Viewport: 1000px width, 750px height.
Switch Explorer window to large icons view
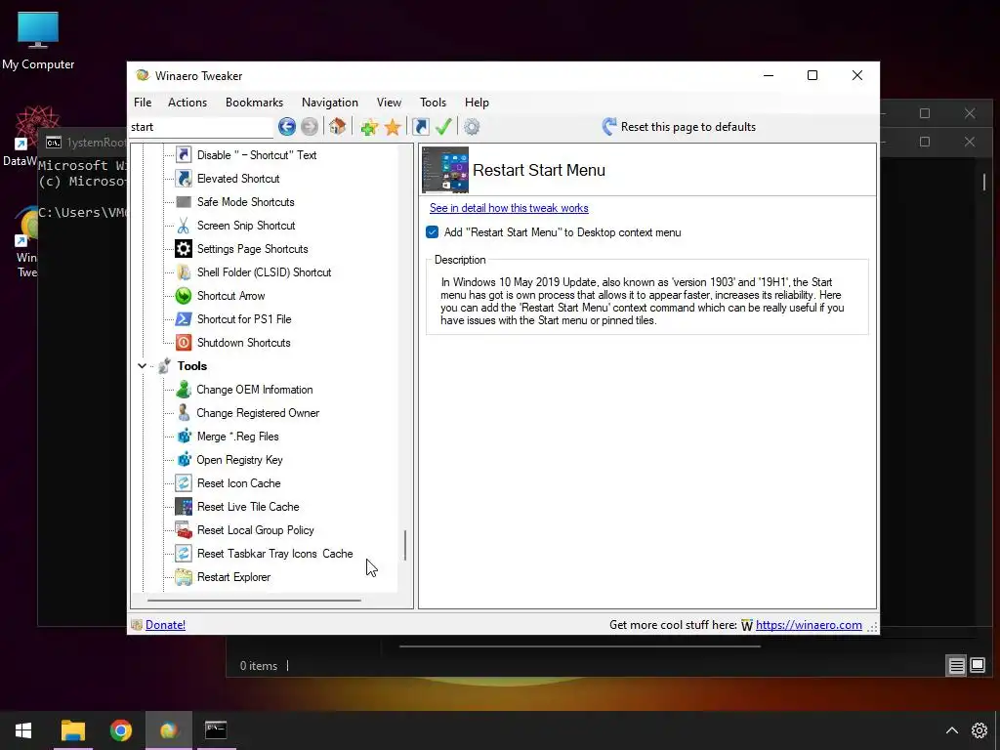(x=978, y=666)
